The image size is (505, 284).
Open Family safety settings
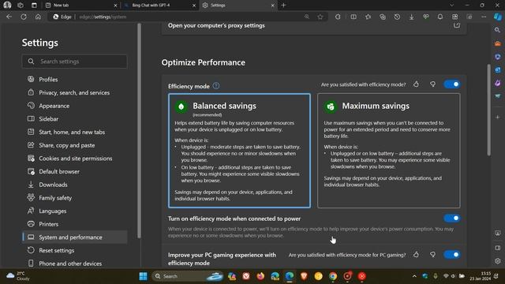point(75,198)
